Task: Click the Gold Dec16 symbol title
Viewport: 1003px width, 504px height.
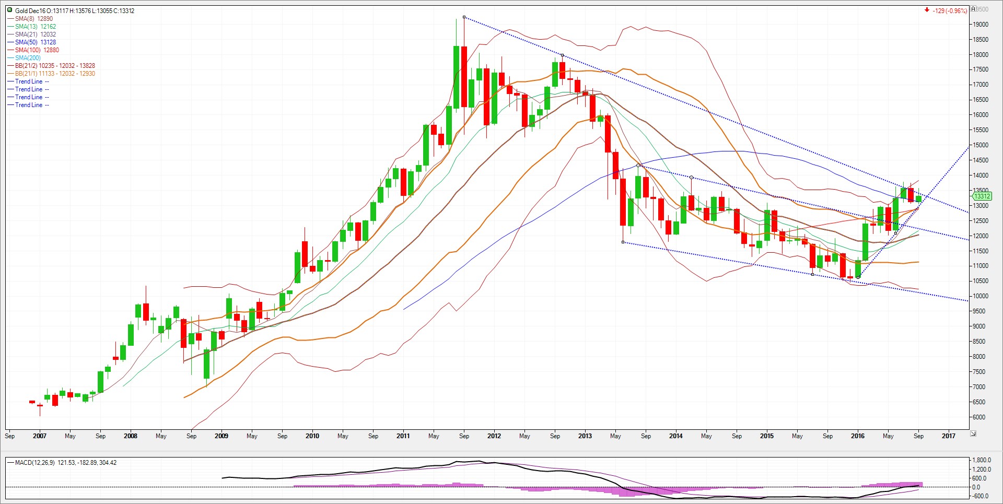Action: point(30,10)
